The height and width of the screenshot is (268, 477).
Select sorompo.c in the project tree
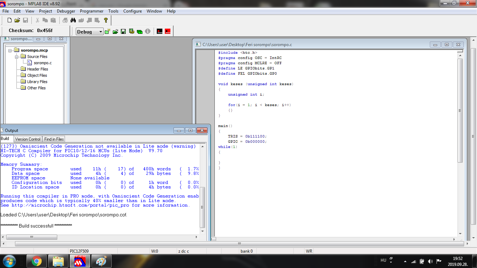[43, 63]
